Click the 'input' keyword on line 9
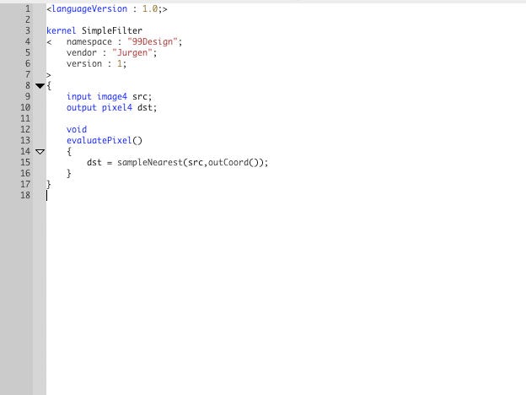The image size is (526, 395). pyautogui.click(x=79, y=97)
